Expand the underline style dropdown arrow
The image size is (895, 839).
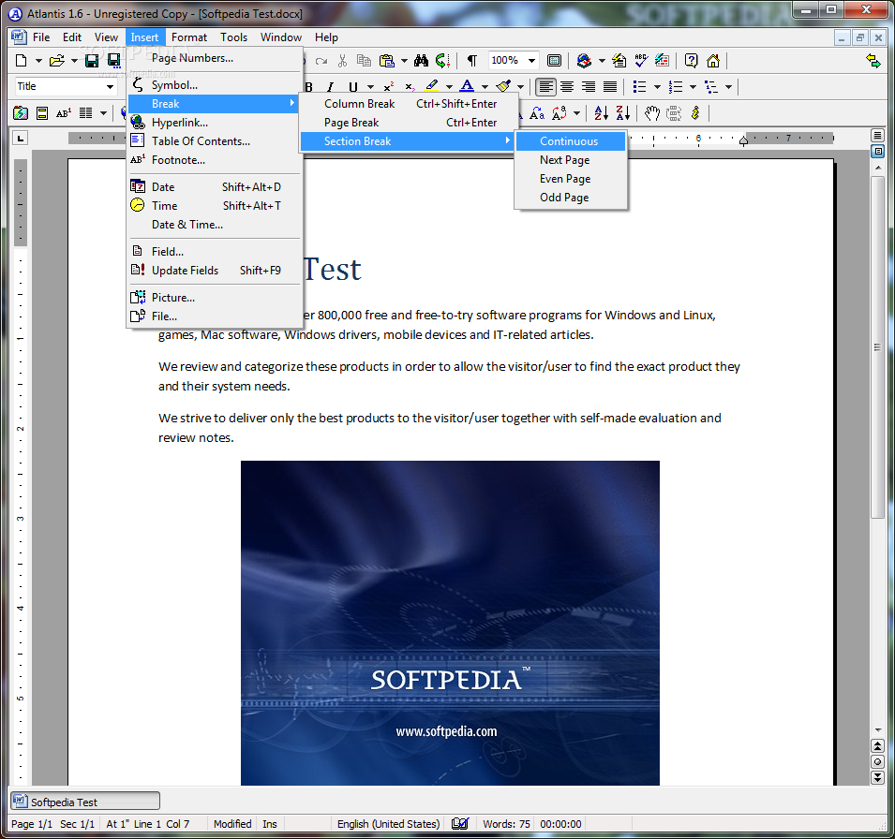370,87
